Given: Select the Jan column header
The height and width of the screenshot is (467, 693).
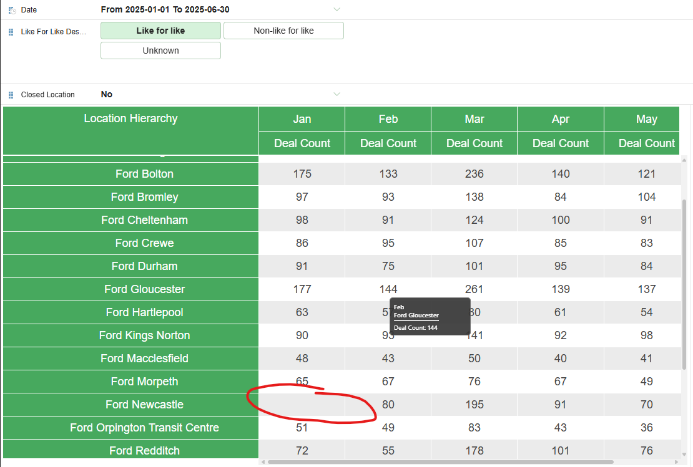Looking at the screenshot, I should (x=302, y=118).
